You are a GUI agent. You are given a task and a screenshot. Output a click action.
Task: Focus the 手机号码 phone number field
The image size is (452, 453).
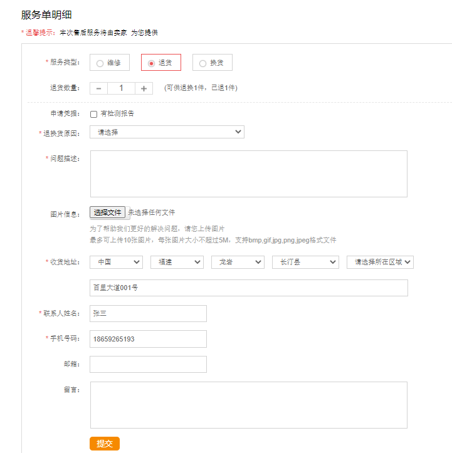[x=148, y=339]
